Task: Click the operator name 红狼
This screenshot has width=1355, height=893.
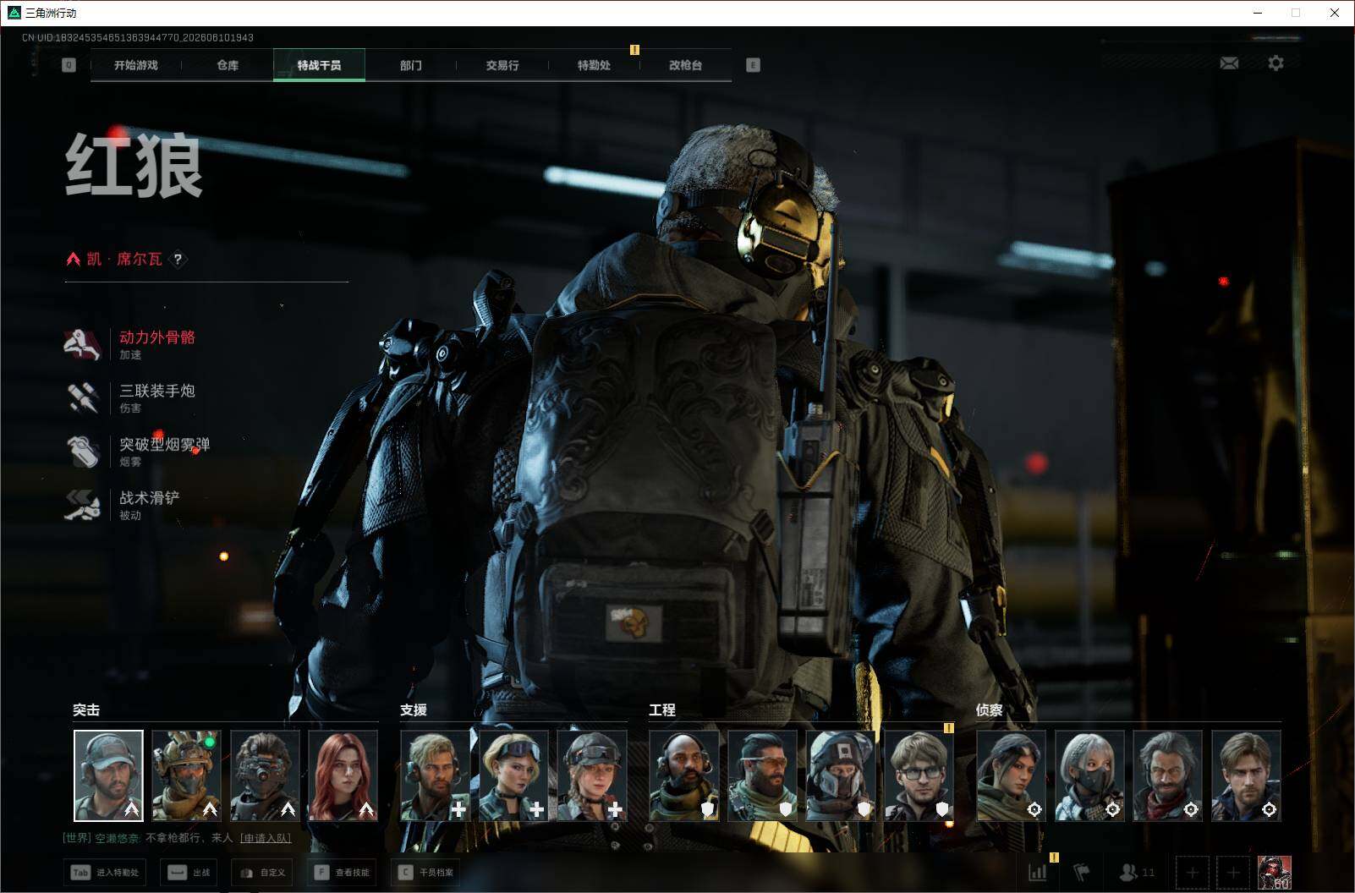Action: point(134,165)
